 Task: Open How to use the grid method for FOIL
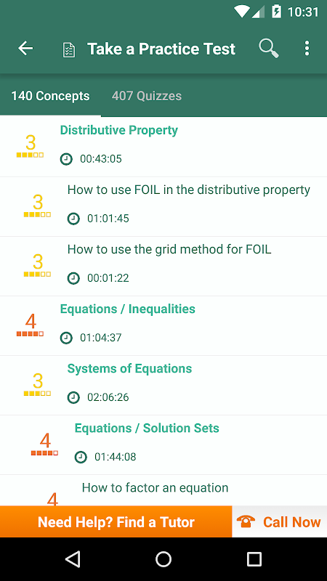pyautogui.click(x=163, y=266)
